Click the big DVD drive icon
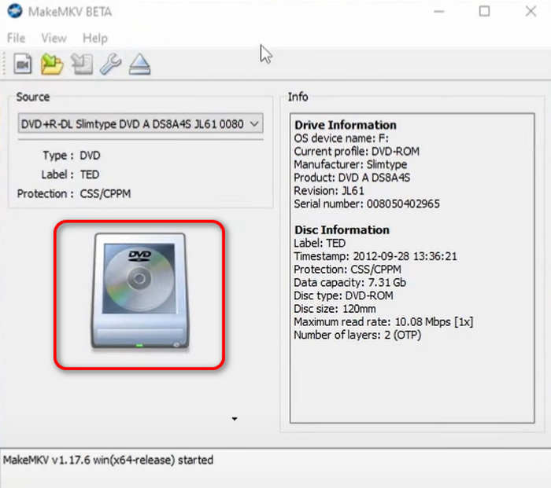The width and height of the screenshot is (551, 488). coord(139,291)
